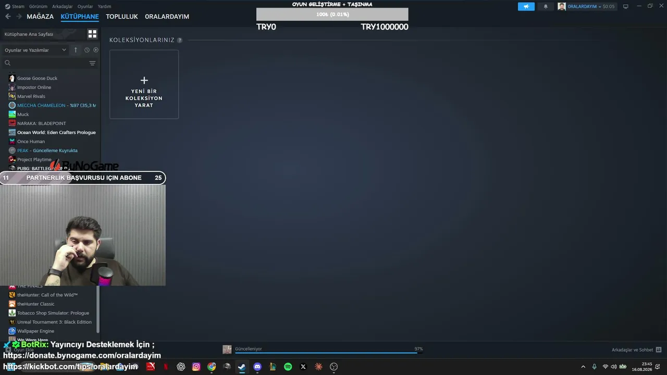Open taskbar volume control
The width and height of the screenshot is (667, 375).
click(614, 367)
